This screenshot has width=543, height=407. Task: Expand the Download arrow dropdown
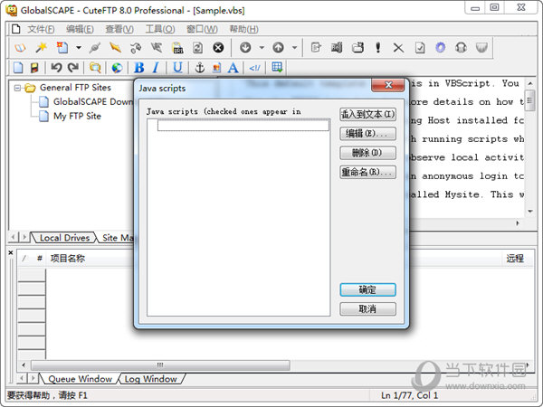pos(262,48)
